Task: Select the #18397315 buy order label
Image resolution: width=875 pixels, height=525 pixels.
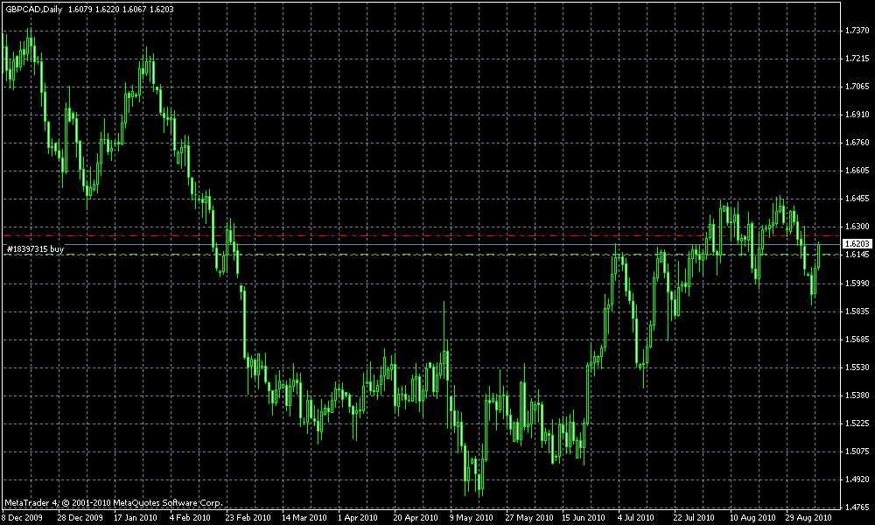Action: [35, 248]
